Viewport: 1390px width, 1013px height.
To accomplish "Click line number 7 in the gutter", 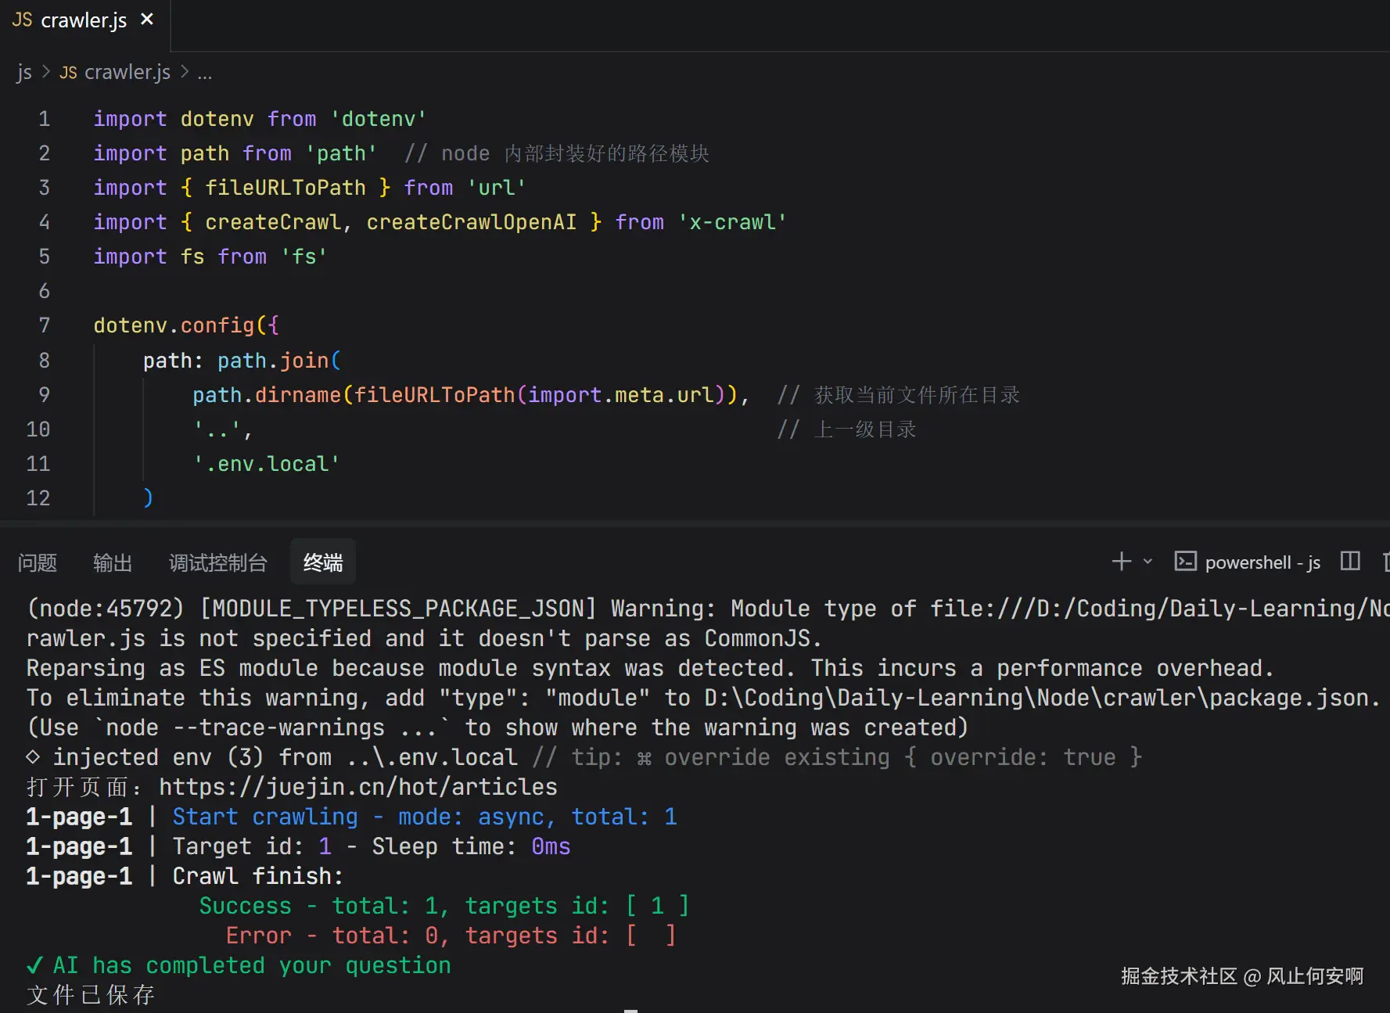I will click(44, 325).
